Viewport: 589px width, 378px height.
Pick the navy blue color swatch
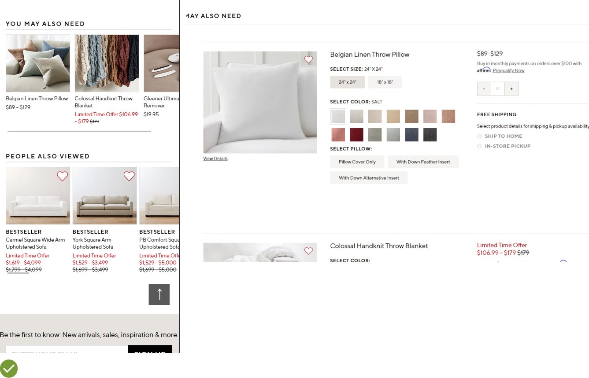click(411, 135)
